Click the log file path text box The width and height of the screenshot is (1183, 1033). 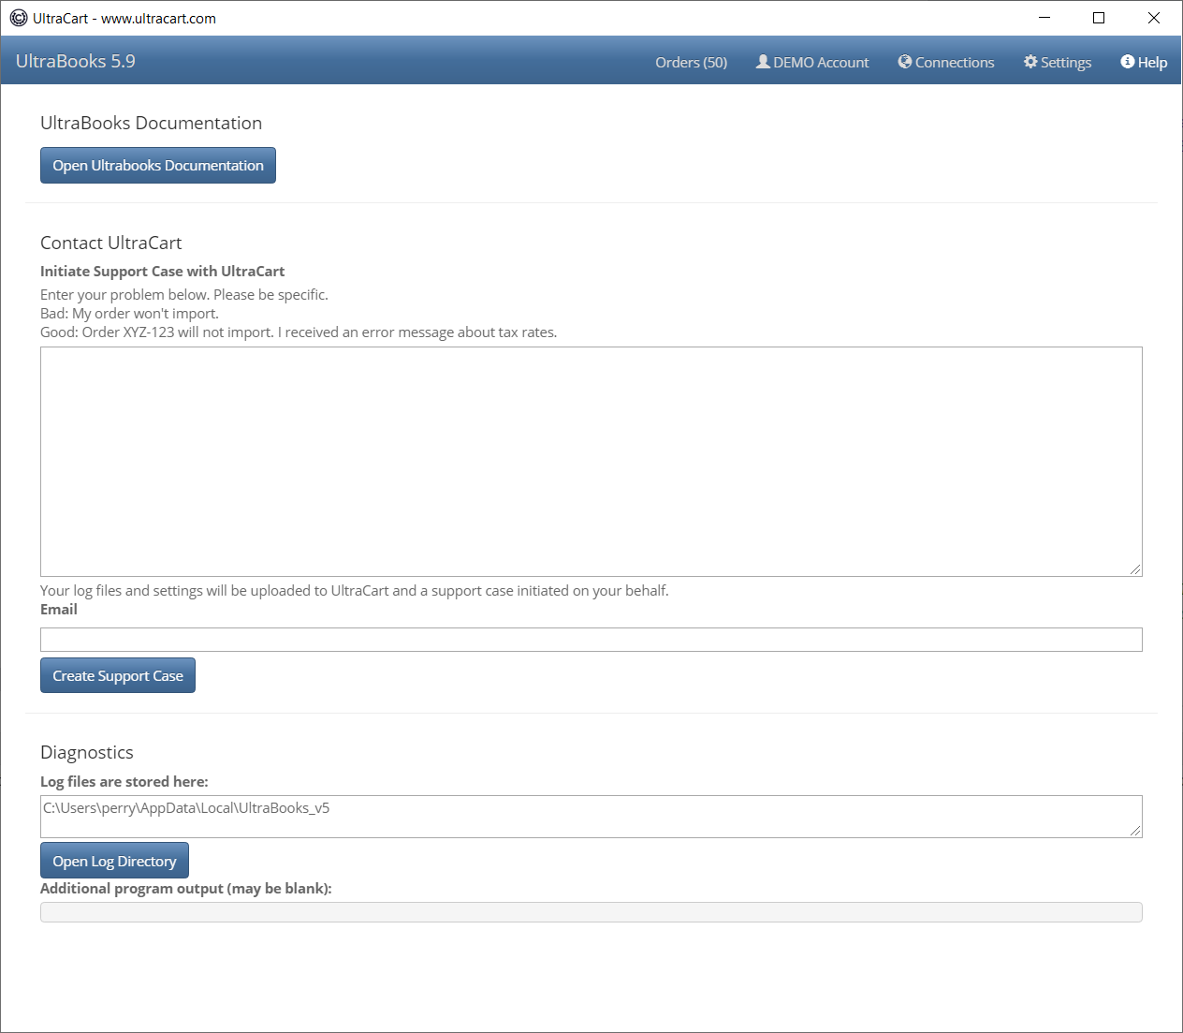tap(591, 817)
